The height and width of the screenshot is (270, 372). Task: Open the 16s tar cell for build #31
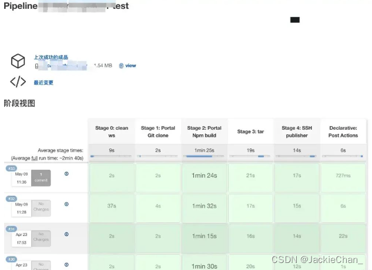click(x=250, y=238)
